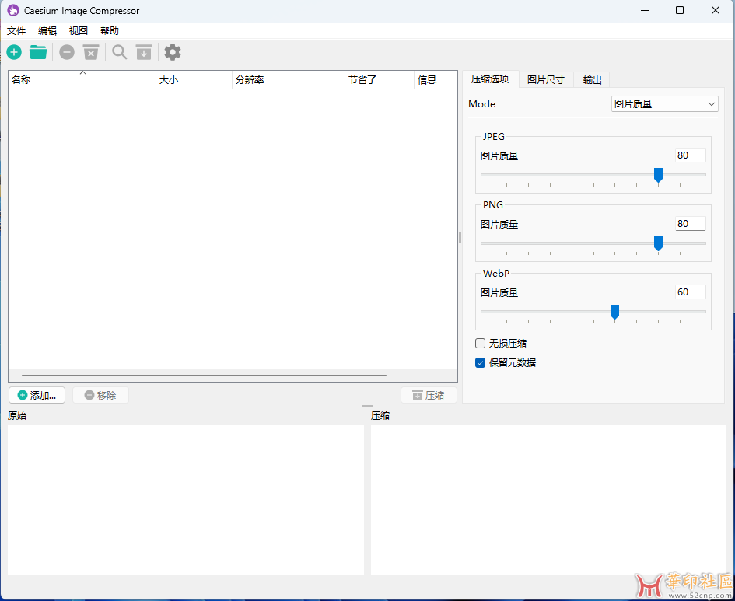735x601 pixels.
Task: Minimize the Caesium window
Action: pyautogui.click(x=645, y=10)
